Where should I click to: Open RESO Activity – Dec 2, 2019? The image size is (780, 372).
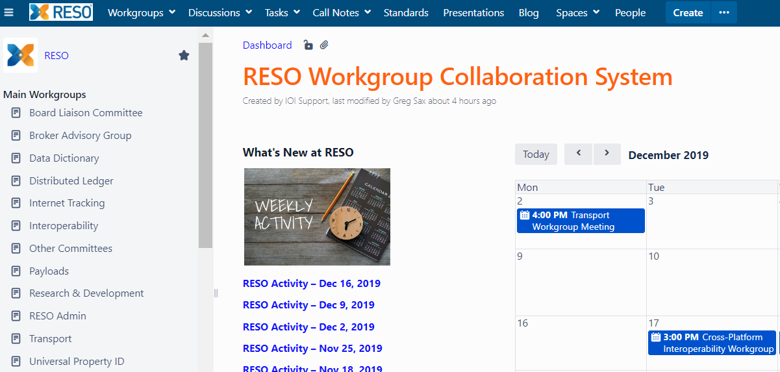click(x=308, y=327)
